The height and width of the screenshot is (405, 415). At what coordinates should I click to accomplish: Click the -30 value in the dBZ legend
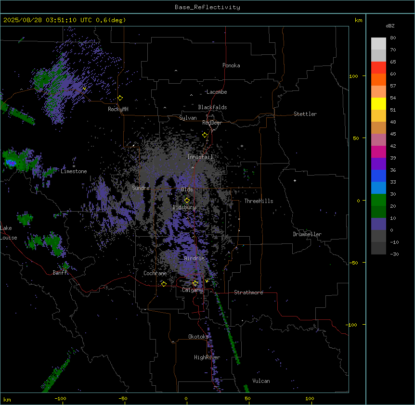394,254
